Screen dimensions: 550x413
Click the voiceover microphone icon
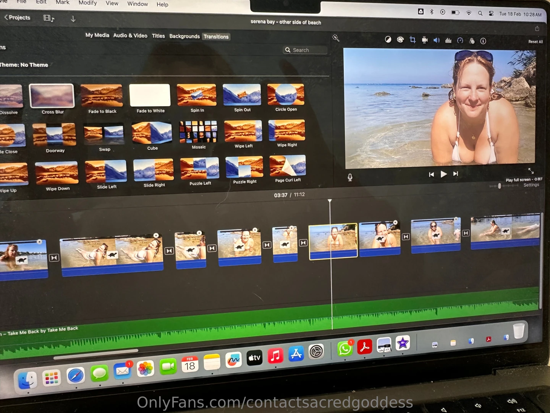click(350, 177)
